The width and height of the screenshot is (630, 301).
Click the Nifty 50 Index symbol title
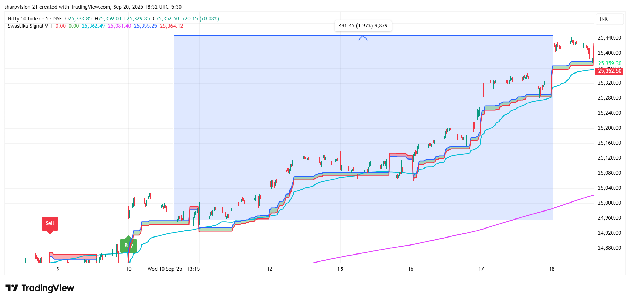[24, 19]
